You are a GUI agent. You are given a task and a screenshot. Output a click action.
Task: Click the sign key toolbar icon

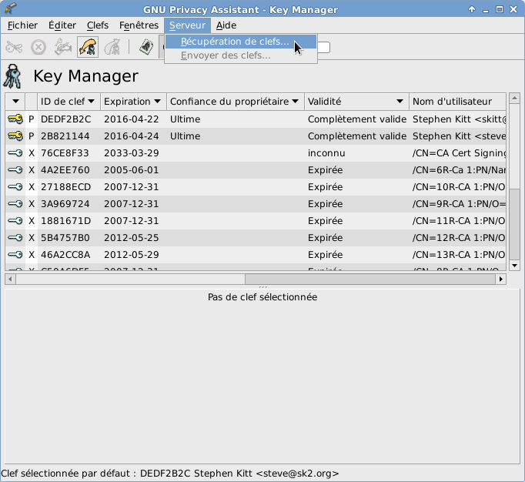pyautogui.click(x=62, y=47)
